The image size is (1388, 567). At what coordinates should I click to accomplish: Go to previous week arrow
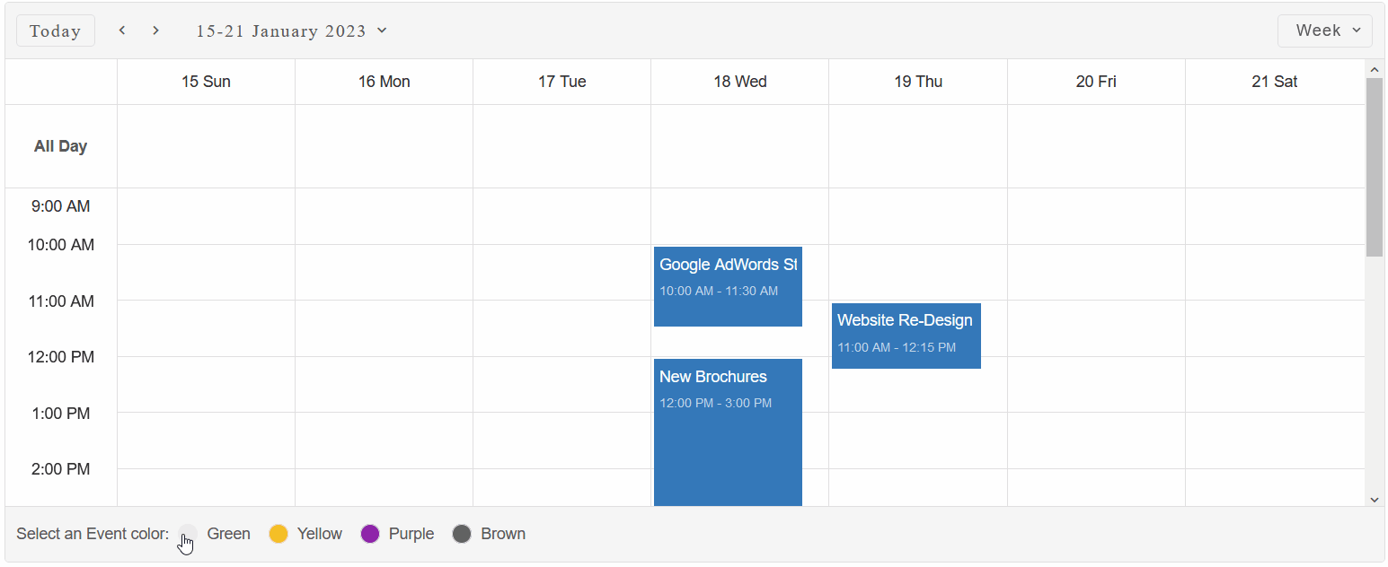click(122, 31)
